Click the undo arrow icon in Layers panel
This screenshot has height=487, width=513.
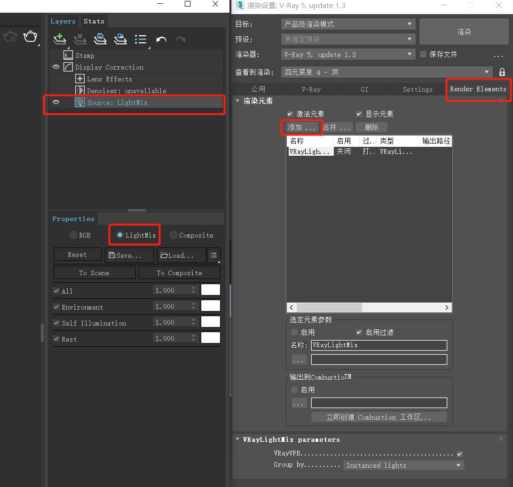161,40
